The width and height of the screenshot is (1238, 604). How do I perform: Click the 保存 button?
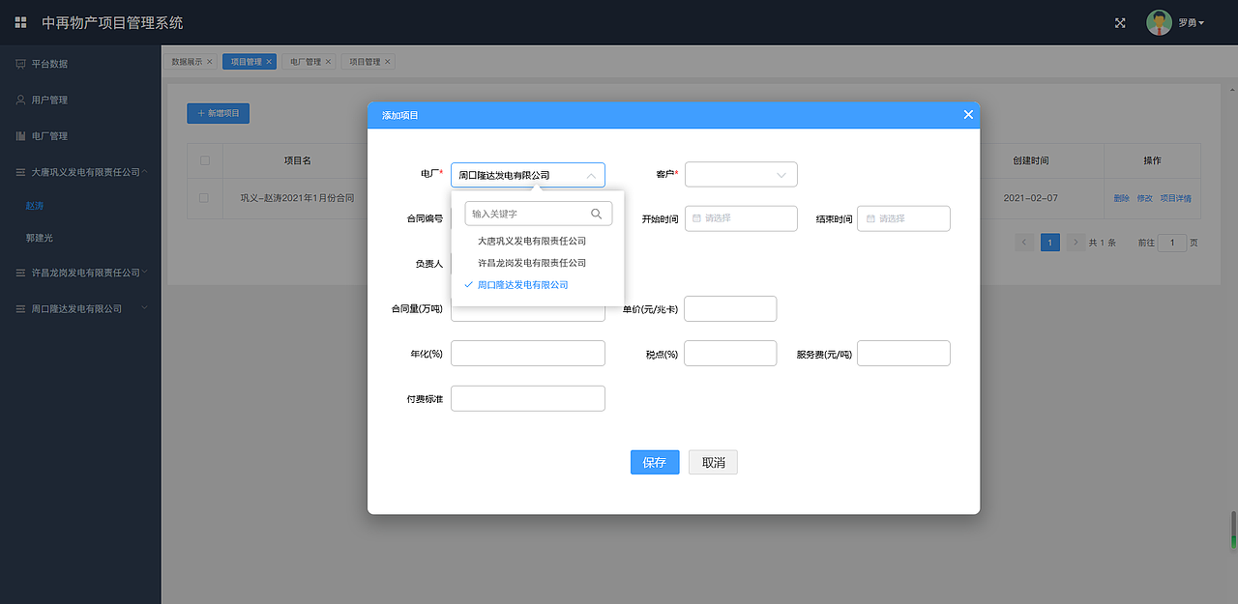click(x=655, y=462)
